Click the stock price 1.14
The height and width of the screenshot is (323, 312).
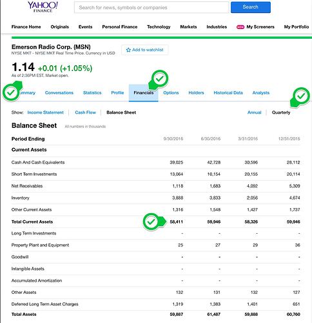[x=23, y=67]
